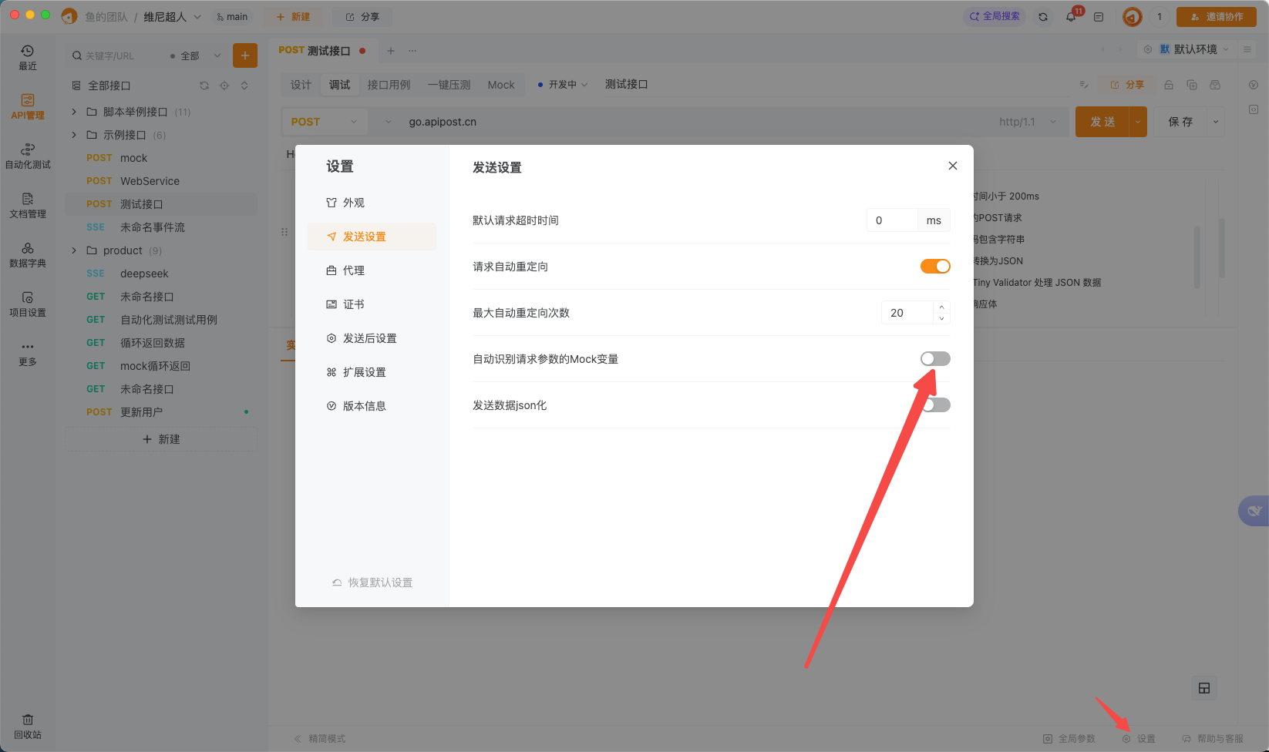This screenshot has width=1269, height=752.
Task: 切换到 接口用例 标签页
Action: [x=389, y=84]
